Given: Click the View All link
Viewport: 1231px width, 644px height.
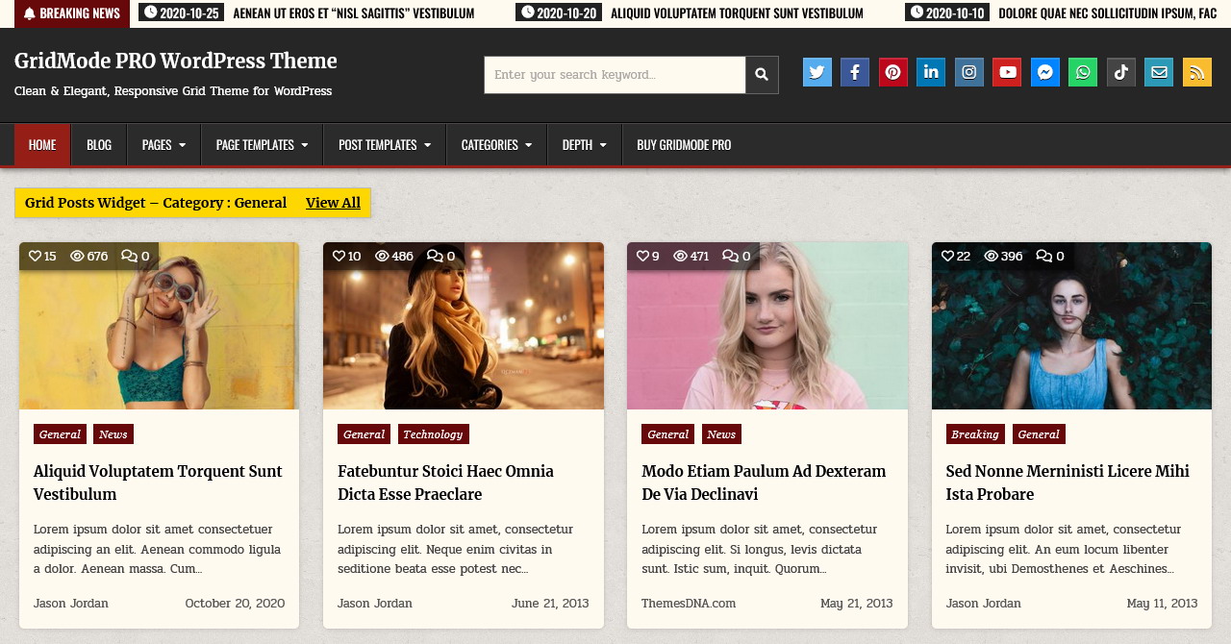Looking at the screenshot, I should (333, 203).
